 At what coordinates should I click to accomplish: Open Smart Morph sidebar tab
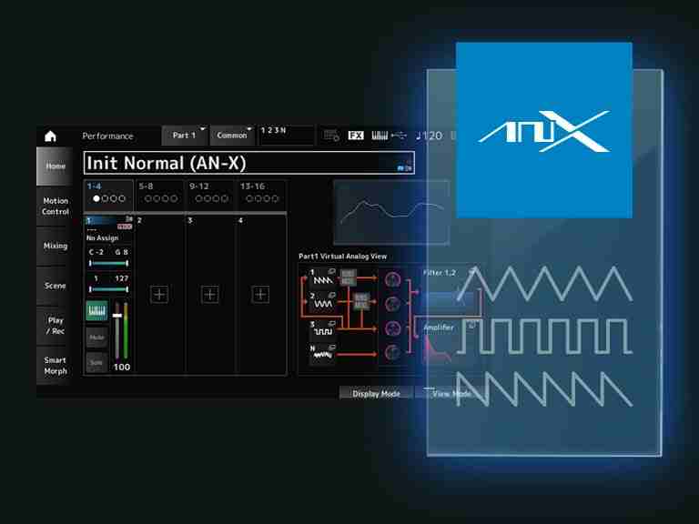55,366
